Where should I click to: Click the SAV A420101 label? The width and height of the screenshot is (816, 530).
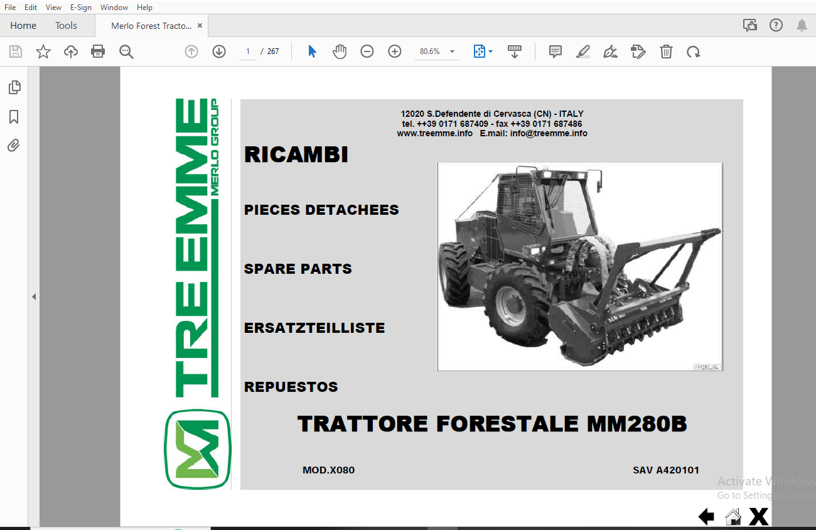(x=666, y=470)
